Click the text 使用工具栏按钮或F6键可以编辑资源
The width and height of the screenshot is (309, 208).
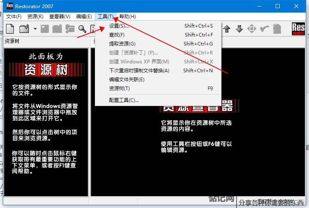click(196, 147)
